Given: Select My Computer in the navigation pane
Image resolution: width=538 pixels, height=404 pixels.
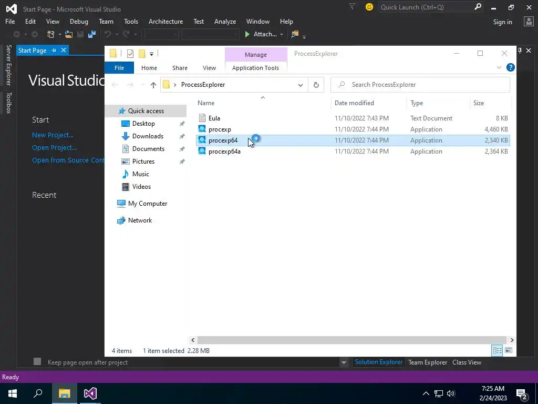Looking at the screenshot, I should click(148, 204).
